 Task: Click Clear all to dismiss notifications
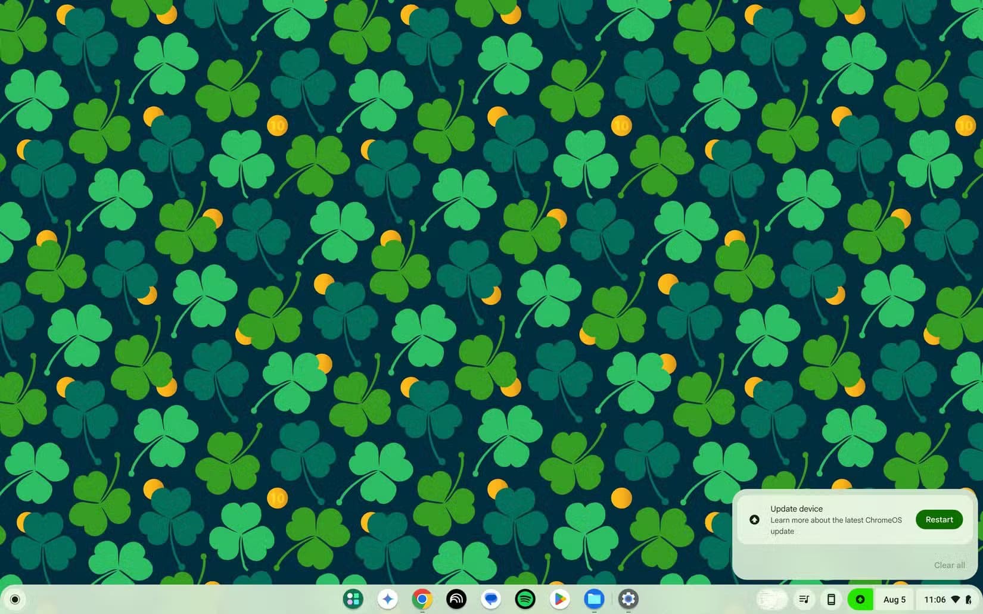(x=949, y=565)
